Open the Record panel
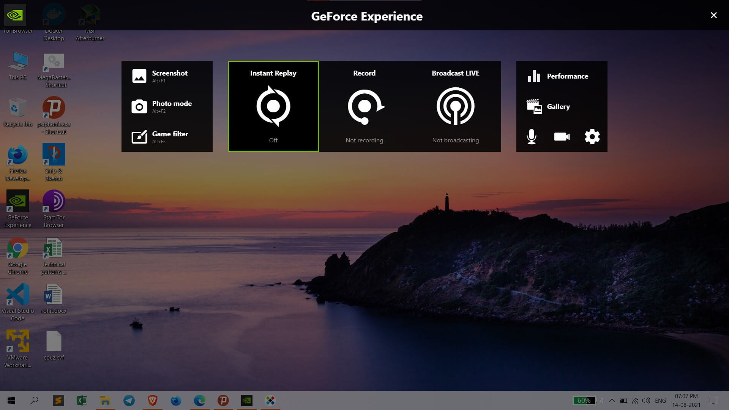The width and height of the screenshot is (729, 410). point(364,106)
